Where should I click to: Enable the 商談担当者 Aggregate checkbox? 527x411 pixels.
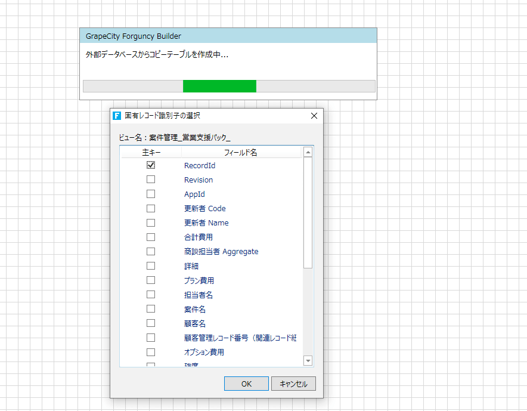coord(151,252)
